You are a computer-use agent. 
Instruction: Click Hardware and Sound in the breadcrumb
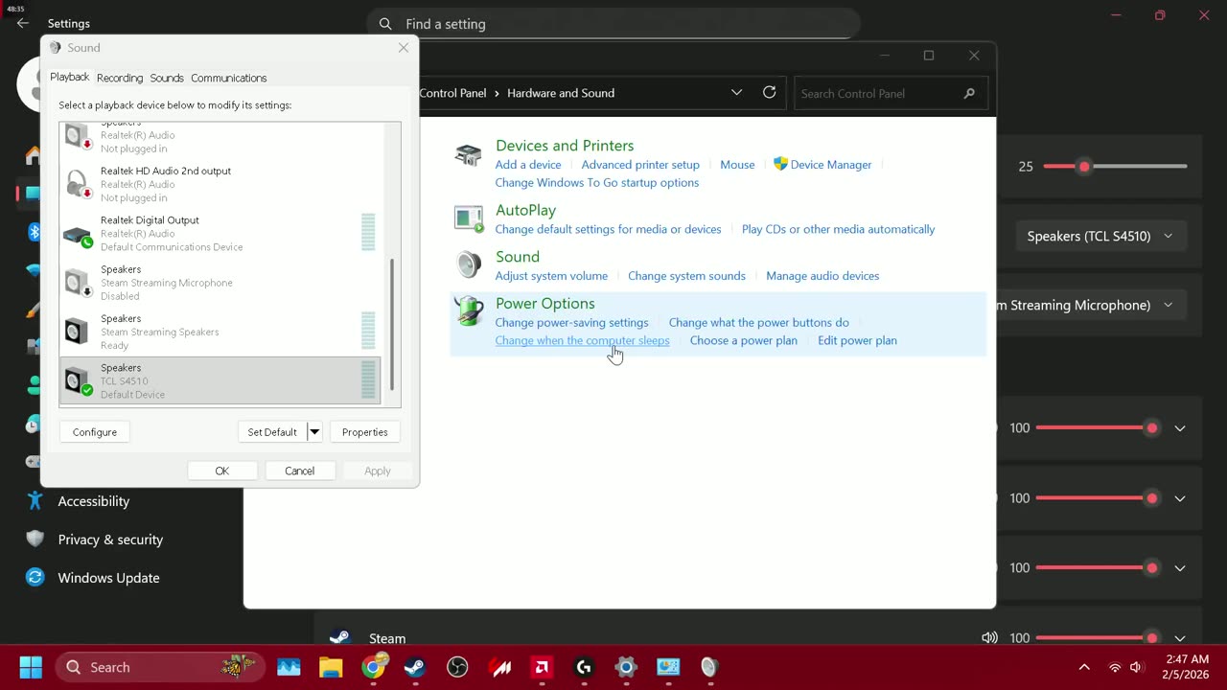click(561, 93)
